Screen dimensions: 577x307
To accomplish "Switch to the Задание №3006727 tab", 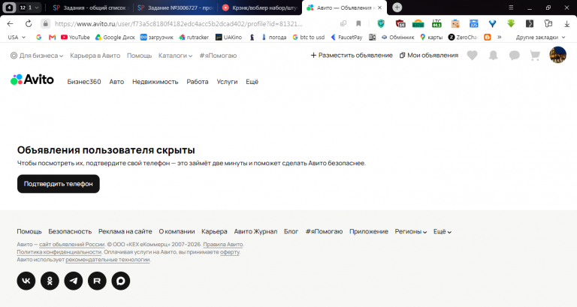I will (175, 8).
